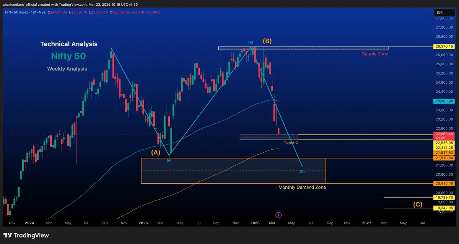Click 2026 on the time axis
This screenshot has height=244, width=459.
pyautogui.click(x=255, y=223)
